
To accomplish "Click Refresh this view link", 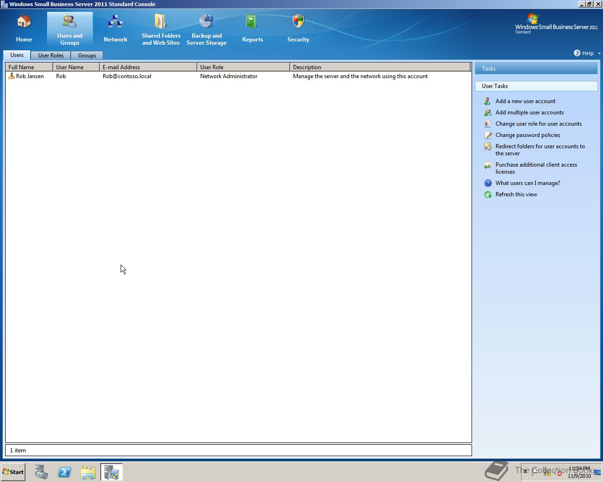I will (516, 194).
